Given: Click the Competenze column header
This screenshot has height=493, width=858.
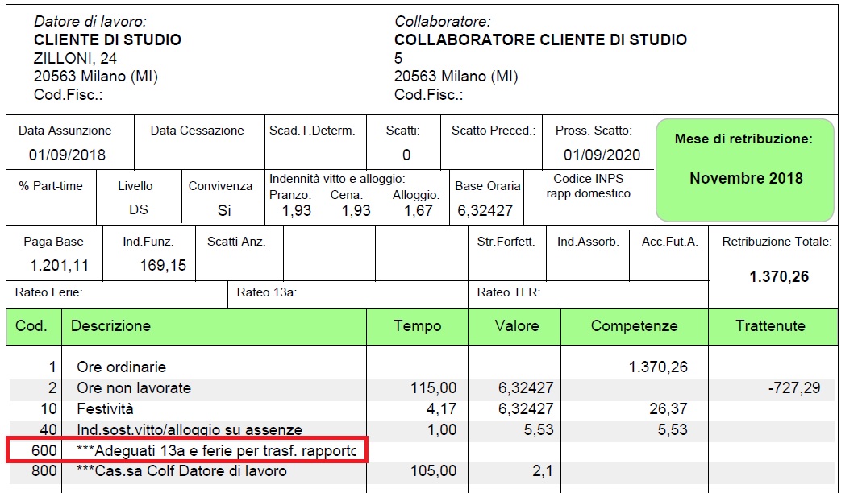Looking at the screenshot, I should point(634,326).
